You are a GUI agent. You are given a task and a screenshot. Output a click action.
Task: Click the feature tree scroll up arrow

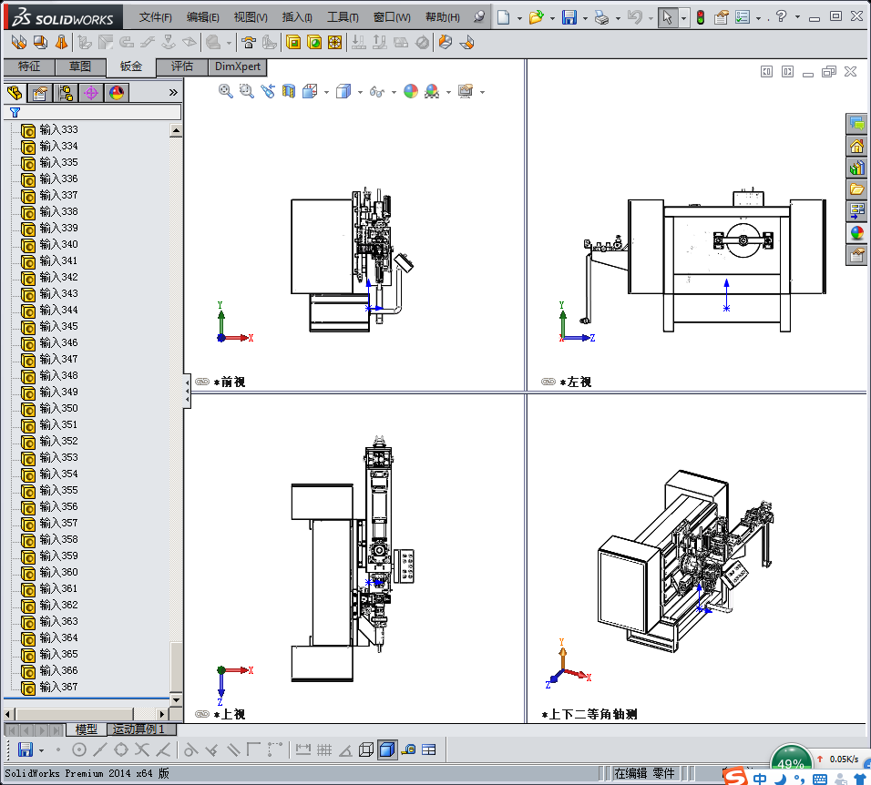point(176,131)
